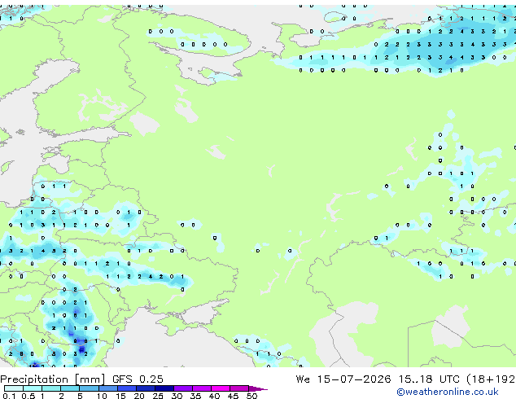Click the legend label "30"
Screen dimensions: 516x399
[x=177, y=396]
